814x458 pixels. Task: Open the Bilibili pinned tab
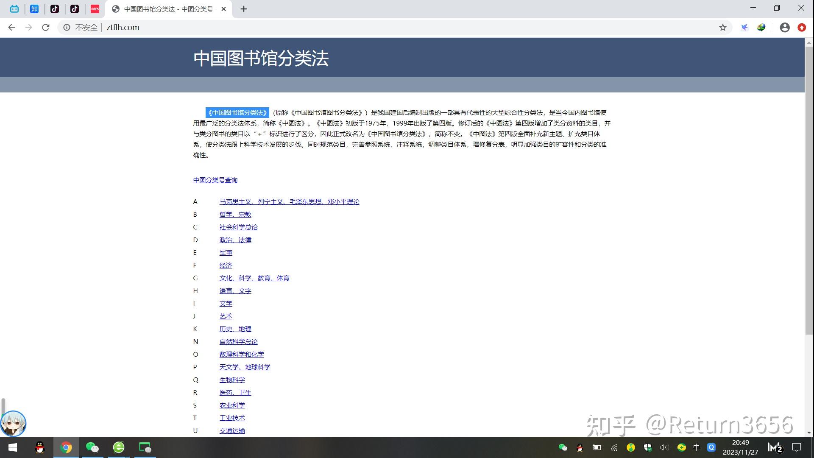[14, 9]
